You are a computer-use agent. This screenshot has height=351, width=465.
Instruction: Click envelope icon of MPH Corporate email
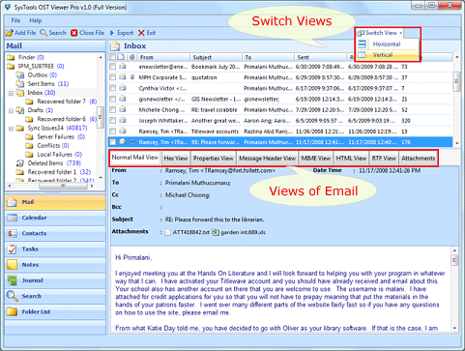[123, 77]
